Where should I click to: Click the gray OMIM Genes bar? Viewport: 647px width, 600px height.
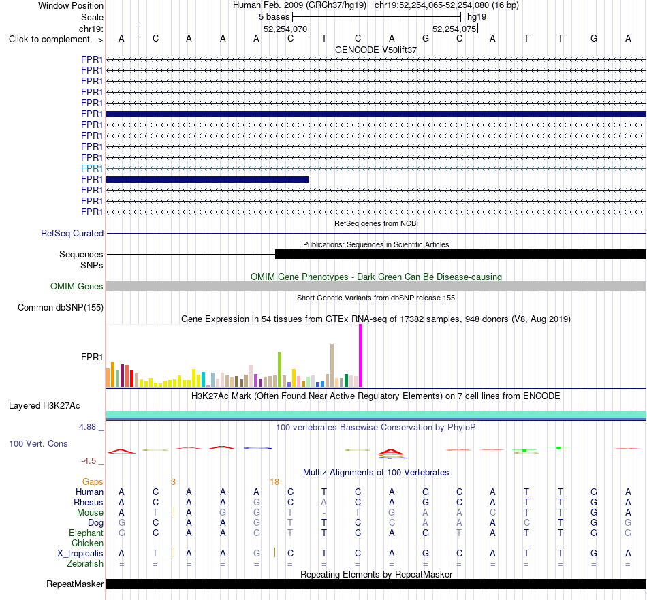pyautogui.click(x=376, y=287)
